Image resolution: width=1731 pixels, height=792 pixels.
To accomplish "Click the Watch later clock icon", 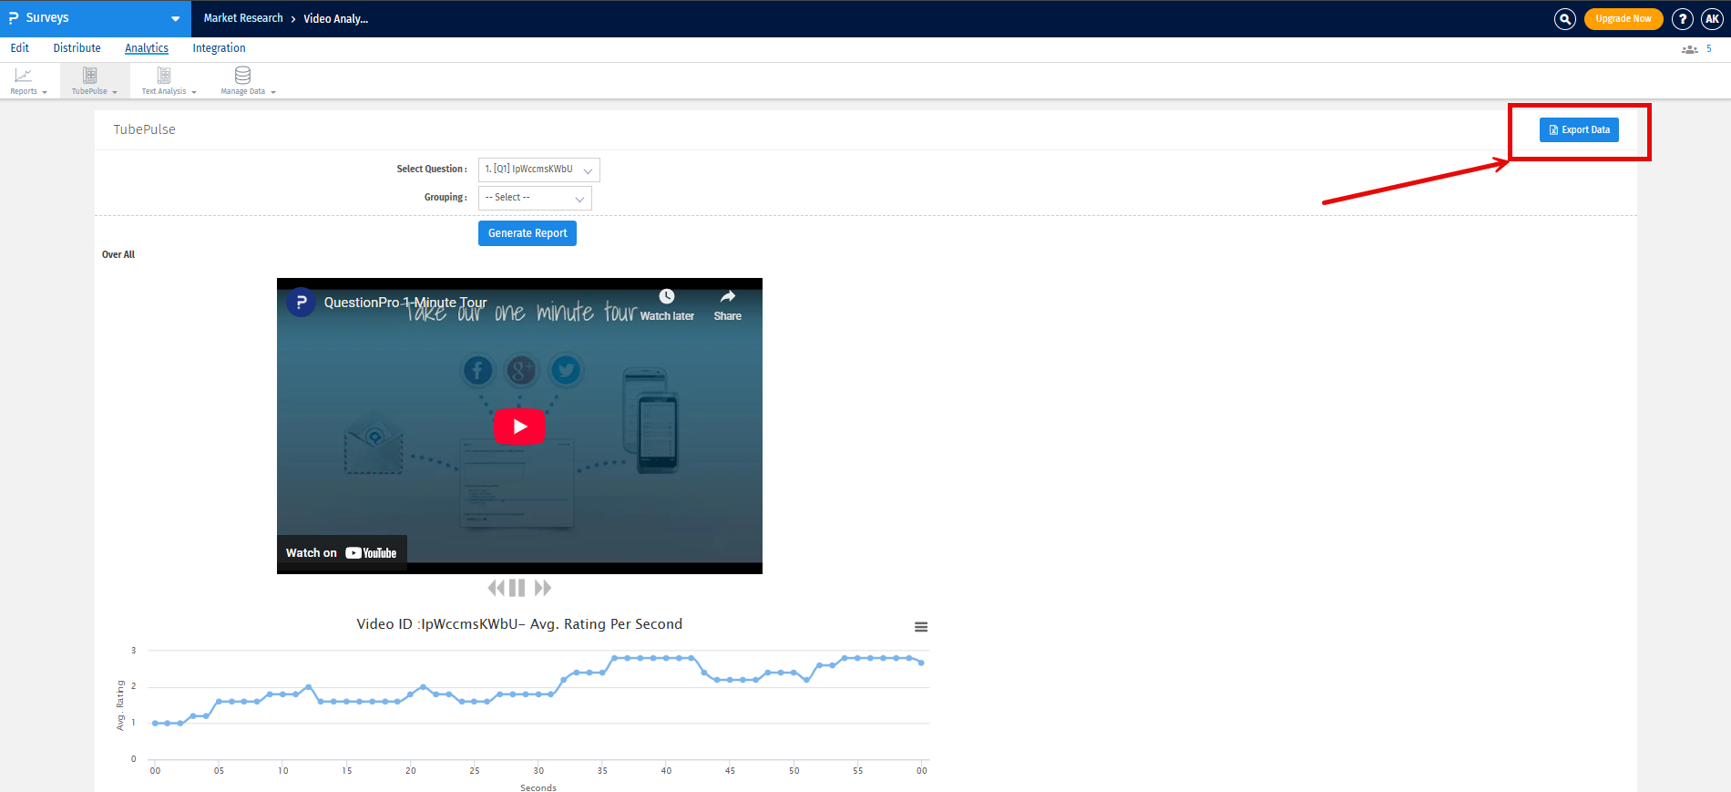I will [x=667, y=297].
